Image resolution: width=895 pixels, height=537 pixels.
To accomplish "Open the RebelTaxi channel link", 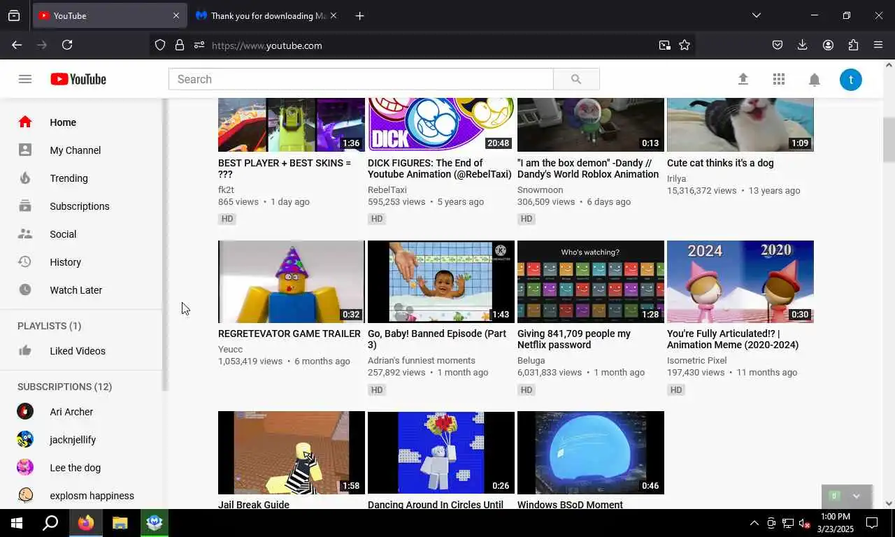I will (x=387, y=189).
